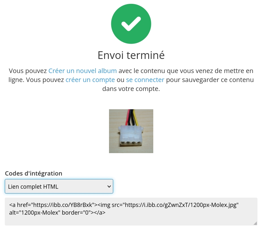261x230 pixels.
Task: Click the i.ibb.co image source URL text
Action: pos(179,205)
